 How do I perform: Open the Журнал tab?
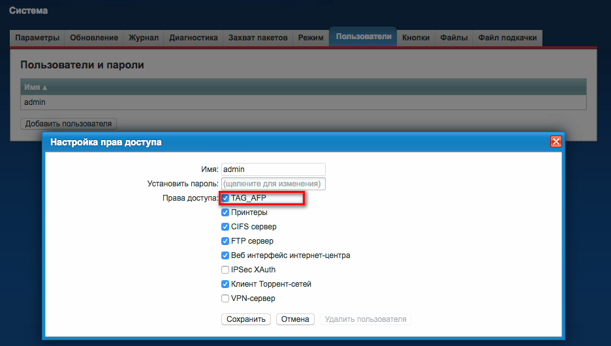click(144, 38)
